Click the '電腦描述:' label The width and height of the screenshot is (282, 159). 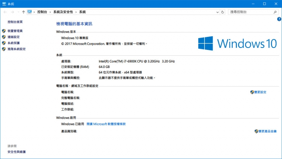coord(68,104)
